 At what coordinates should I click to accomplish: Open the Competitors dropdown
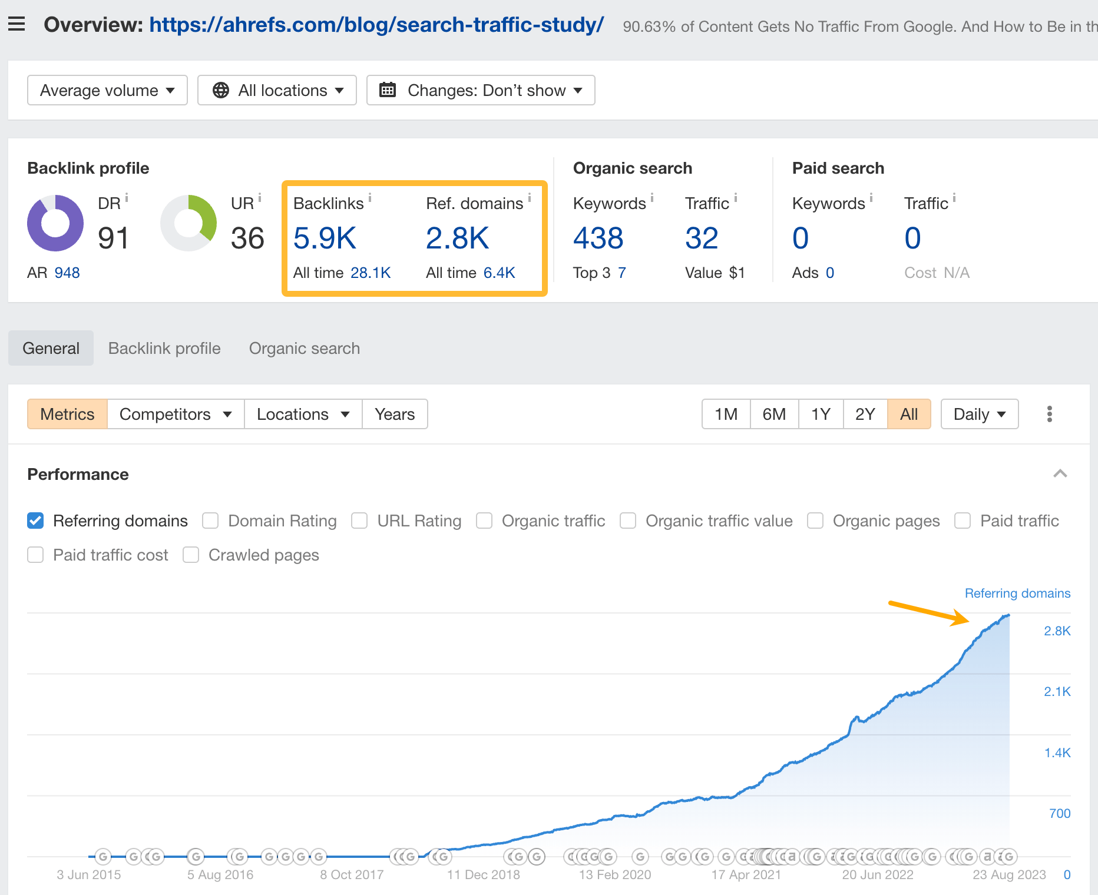tap(175, 414)
